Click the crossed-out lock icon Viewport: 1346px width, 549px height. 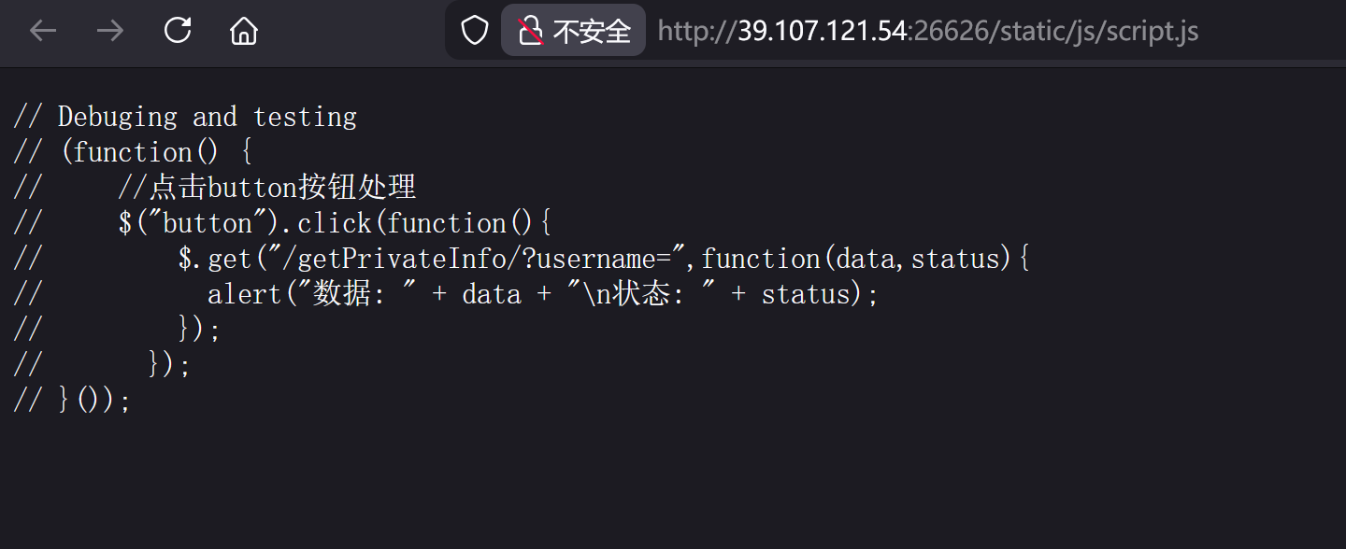[531, 31]
